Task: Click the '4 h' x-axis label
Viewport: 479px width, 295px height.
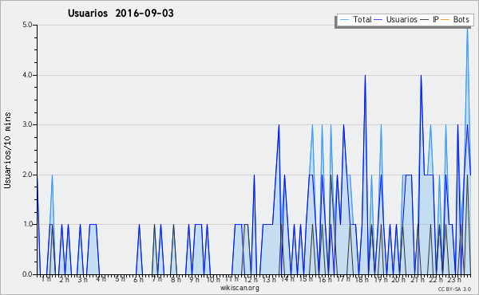Action: (101, 278)
